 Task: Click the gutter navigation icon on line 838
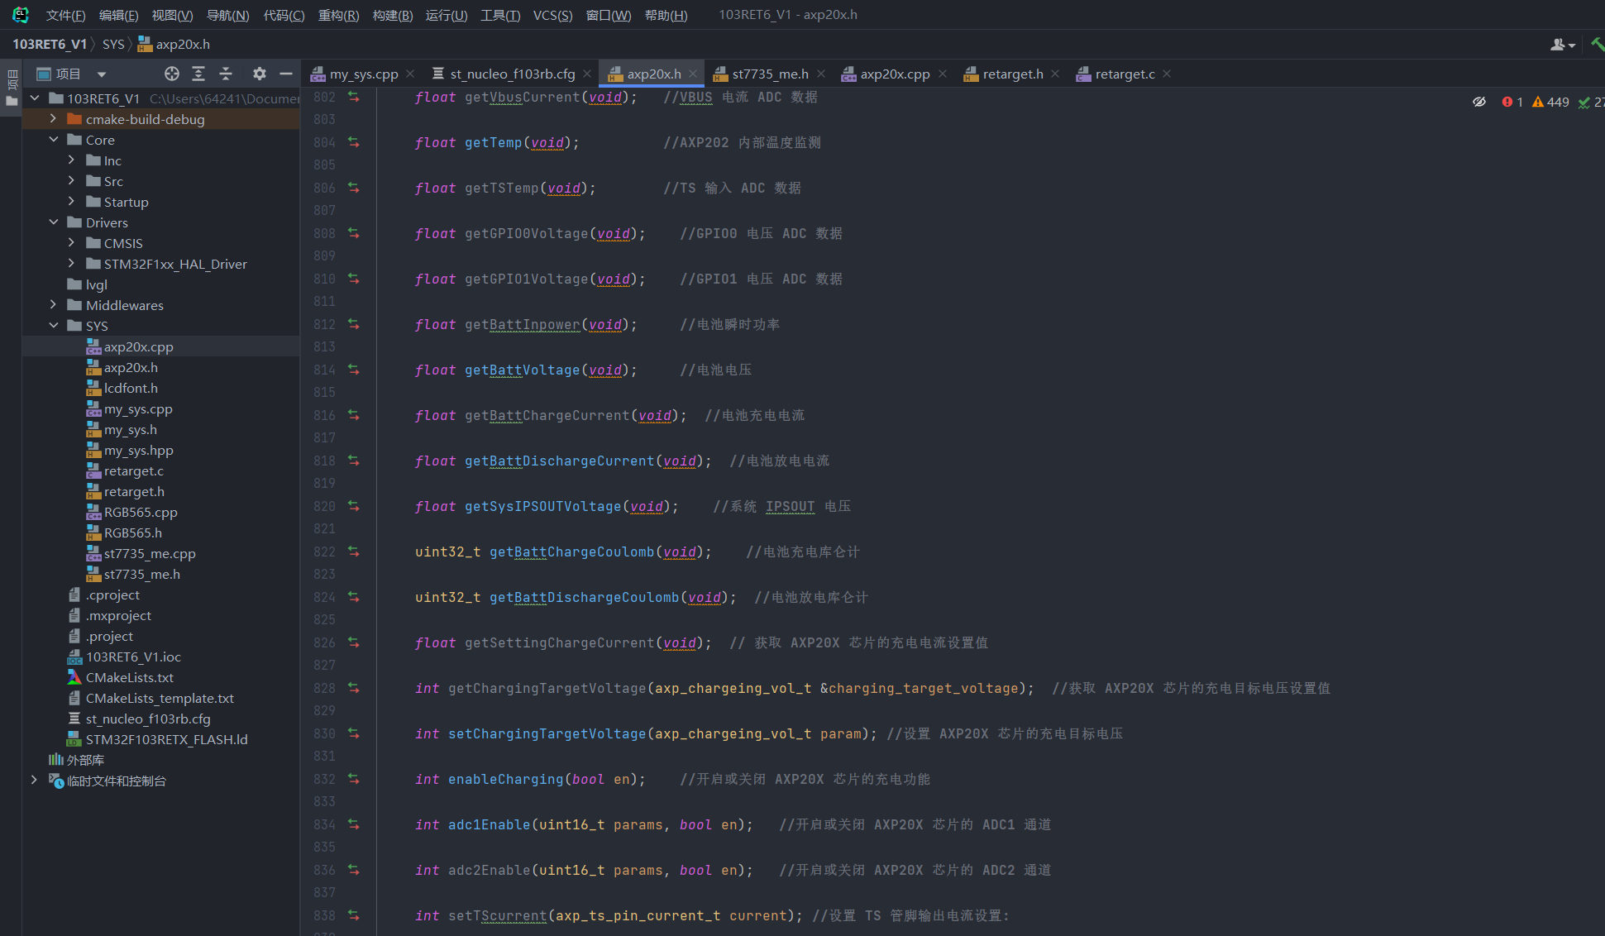coord(354,915)
